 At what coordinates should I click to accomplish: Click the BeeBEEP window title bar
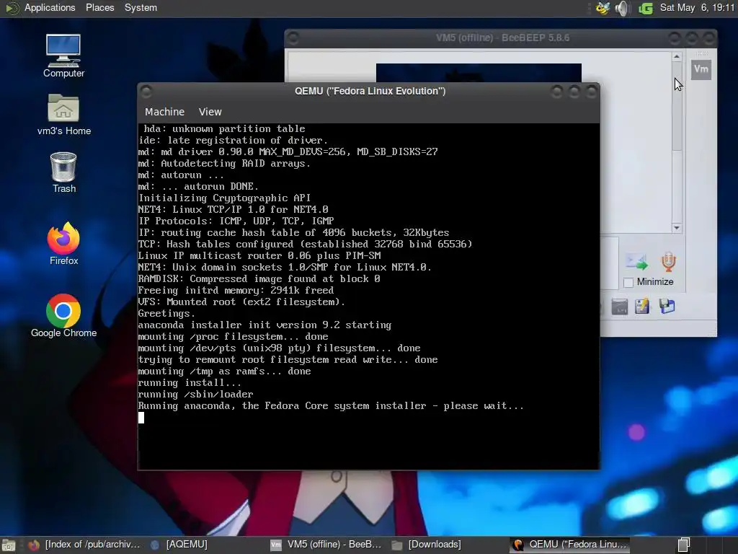click(x=502, y=38)
